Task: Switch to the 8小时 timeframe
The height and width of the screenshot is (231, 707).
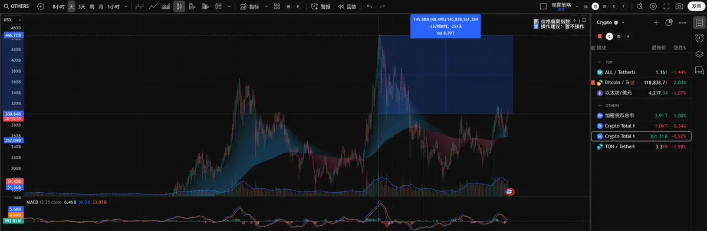Action: tap(58, 6)
